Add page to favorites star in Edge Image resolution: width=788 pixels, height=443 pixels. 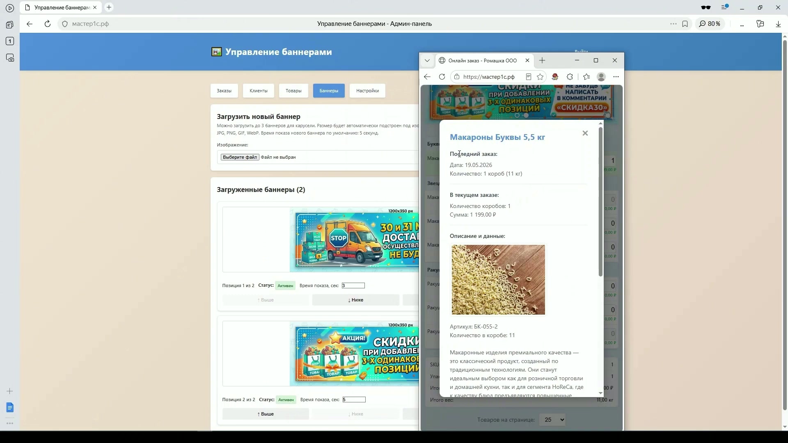(x=540, y=77)
